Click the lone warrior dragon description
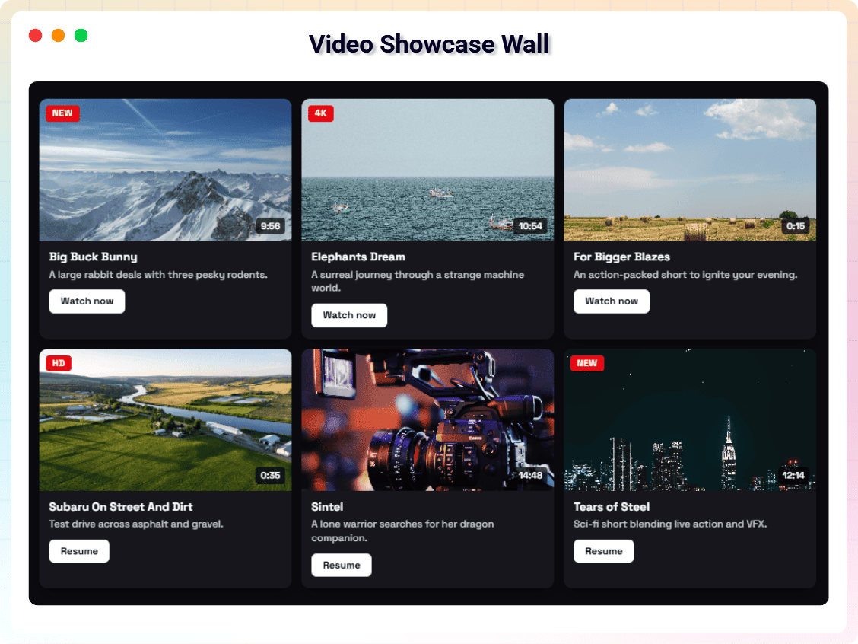 (x=402, y=531)
